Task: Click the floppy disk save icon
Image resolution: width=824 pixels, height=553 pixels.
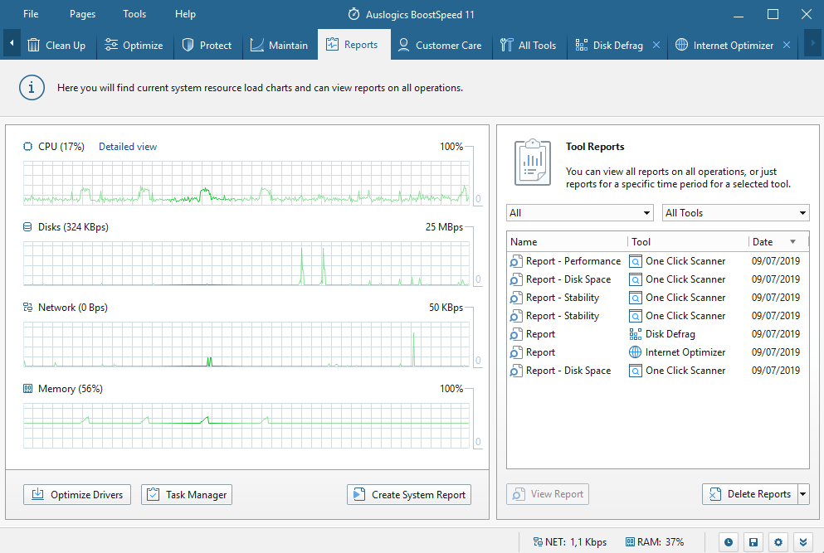Action: (753, 542)
